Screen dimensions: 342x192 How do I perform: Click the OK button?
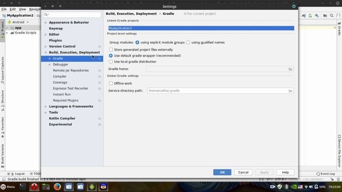click(222, 172)
